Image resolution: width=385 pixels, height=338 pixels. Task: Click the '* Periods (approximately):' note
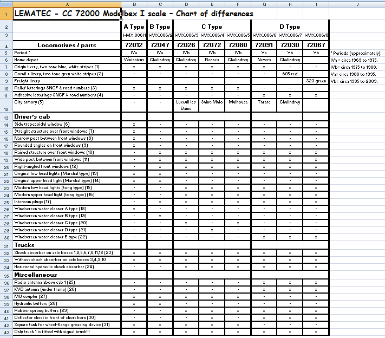356,53
